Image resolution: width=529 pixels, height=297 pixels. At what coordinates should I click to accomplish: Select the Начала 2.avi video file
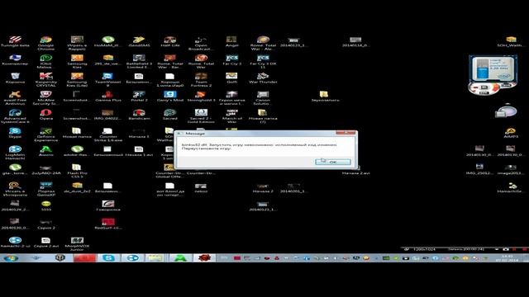[355, 172]
